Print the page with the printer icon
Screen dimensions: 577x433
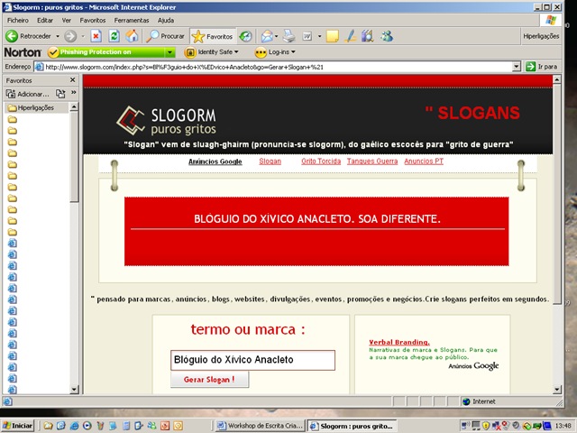pos(289,36)
